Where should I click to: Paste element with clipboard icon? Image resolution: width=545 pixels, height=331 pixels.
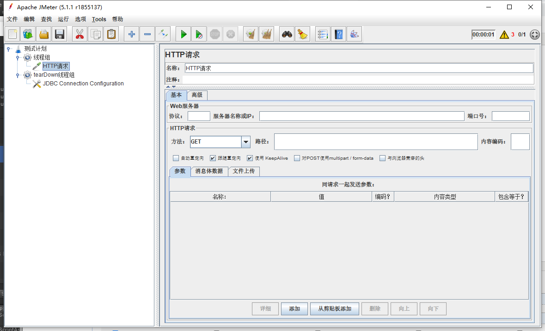[x=111, y=34]
